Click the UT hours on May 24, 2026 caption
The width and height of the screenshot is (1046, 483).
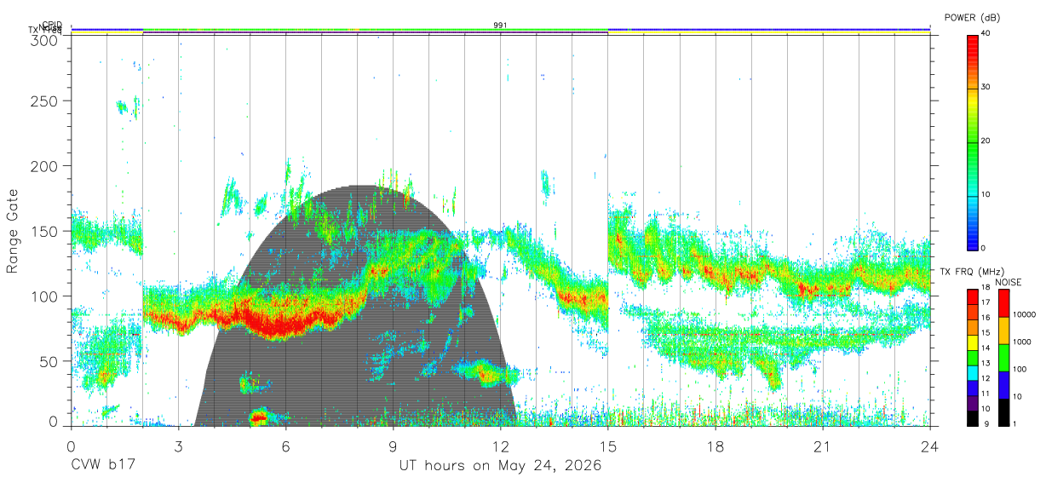pyautogui.click(x=500, y=466)
